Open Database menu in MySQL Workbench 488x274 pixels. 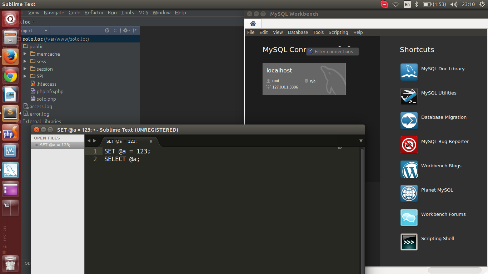coord(298,32)
